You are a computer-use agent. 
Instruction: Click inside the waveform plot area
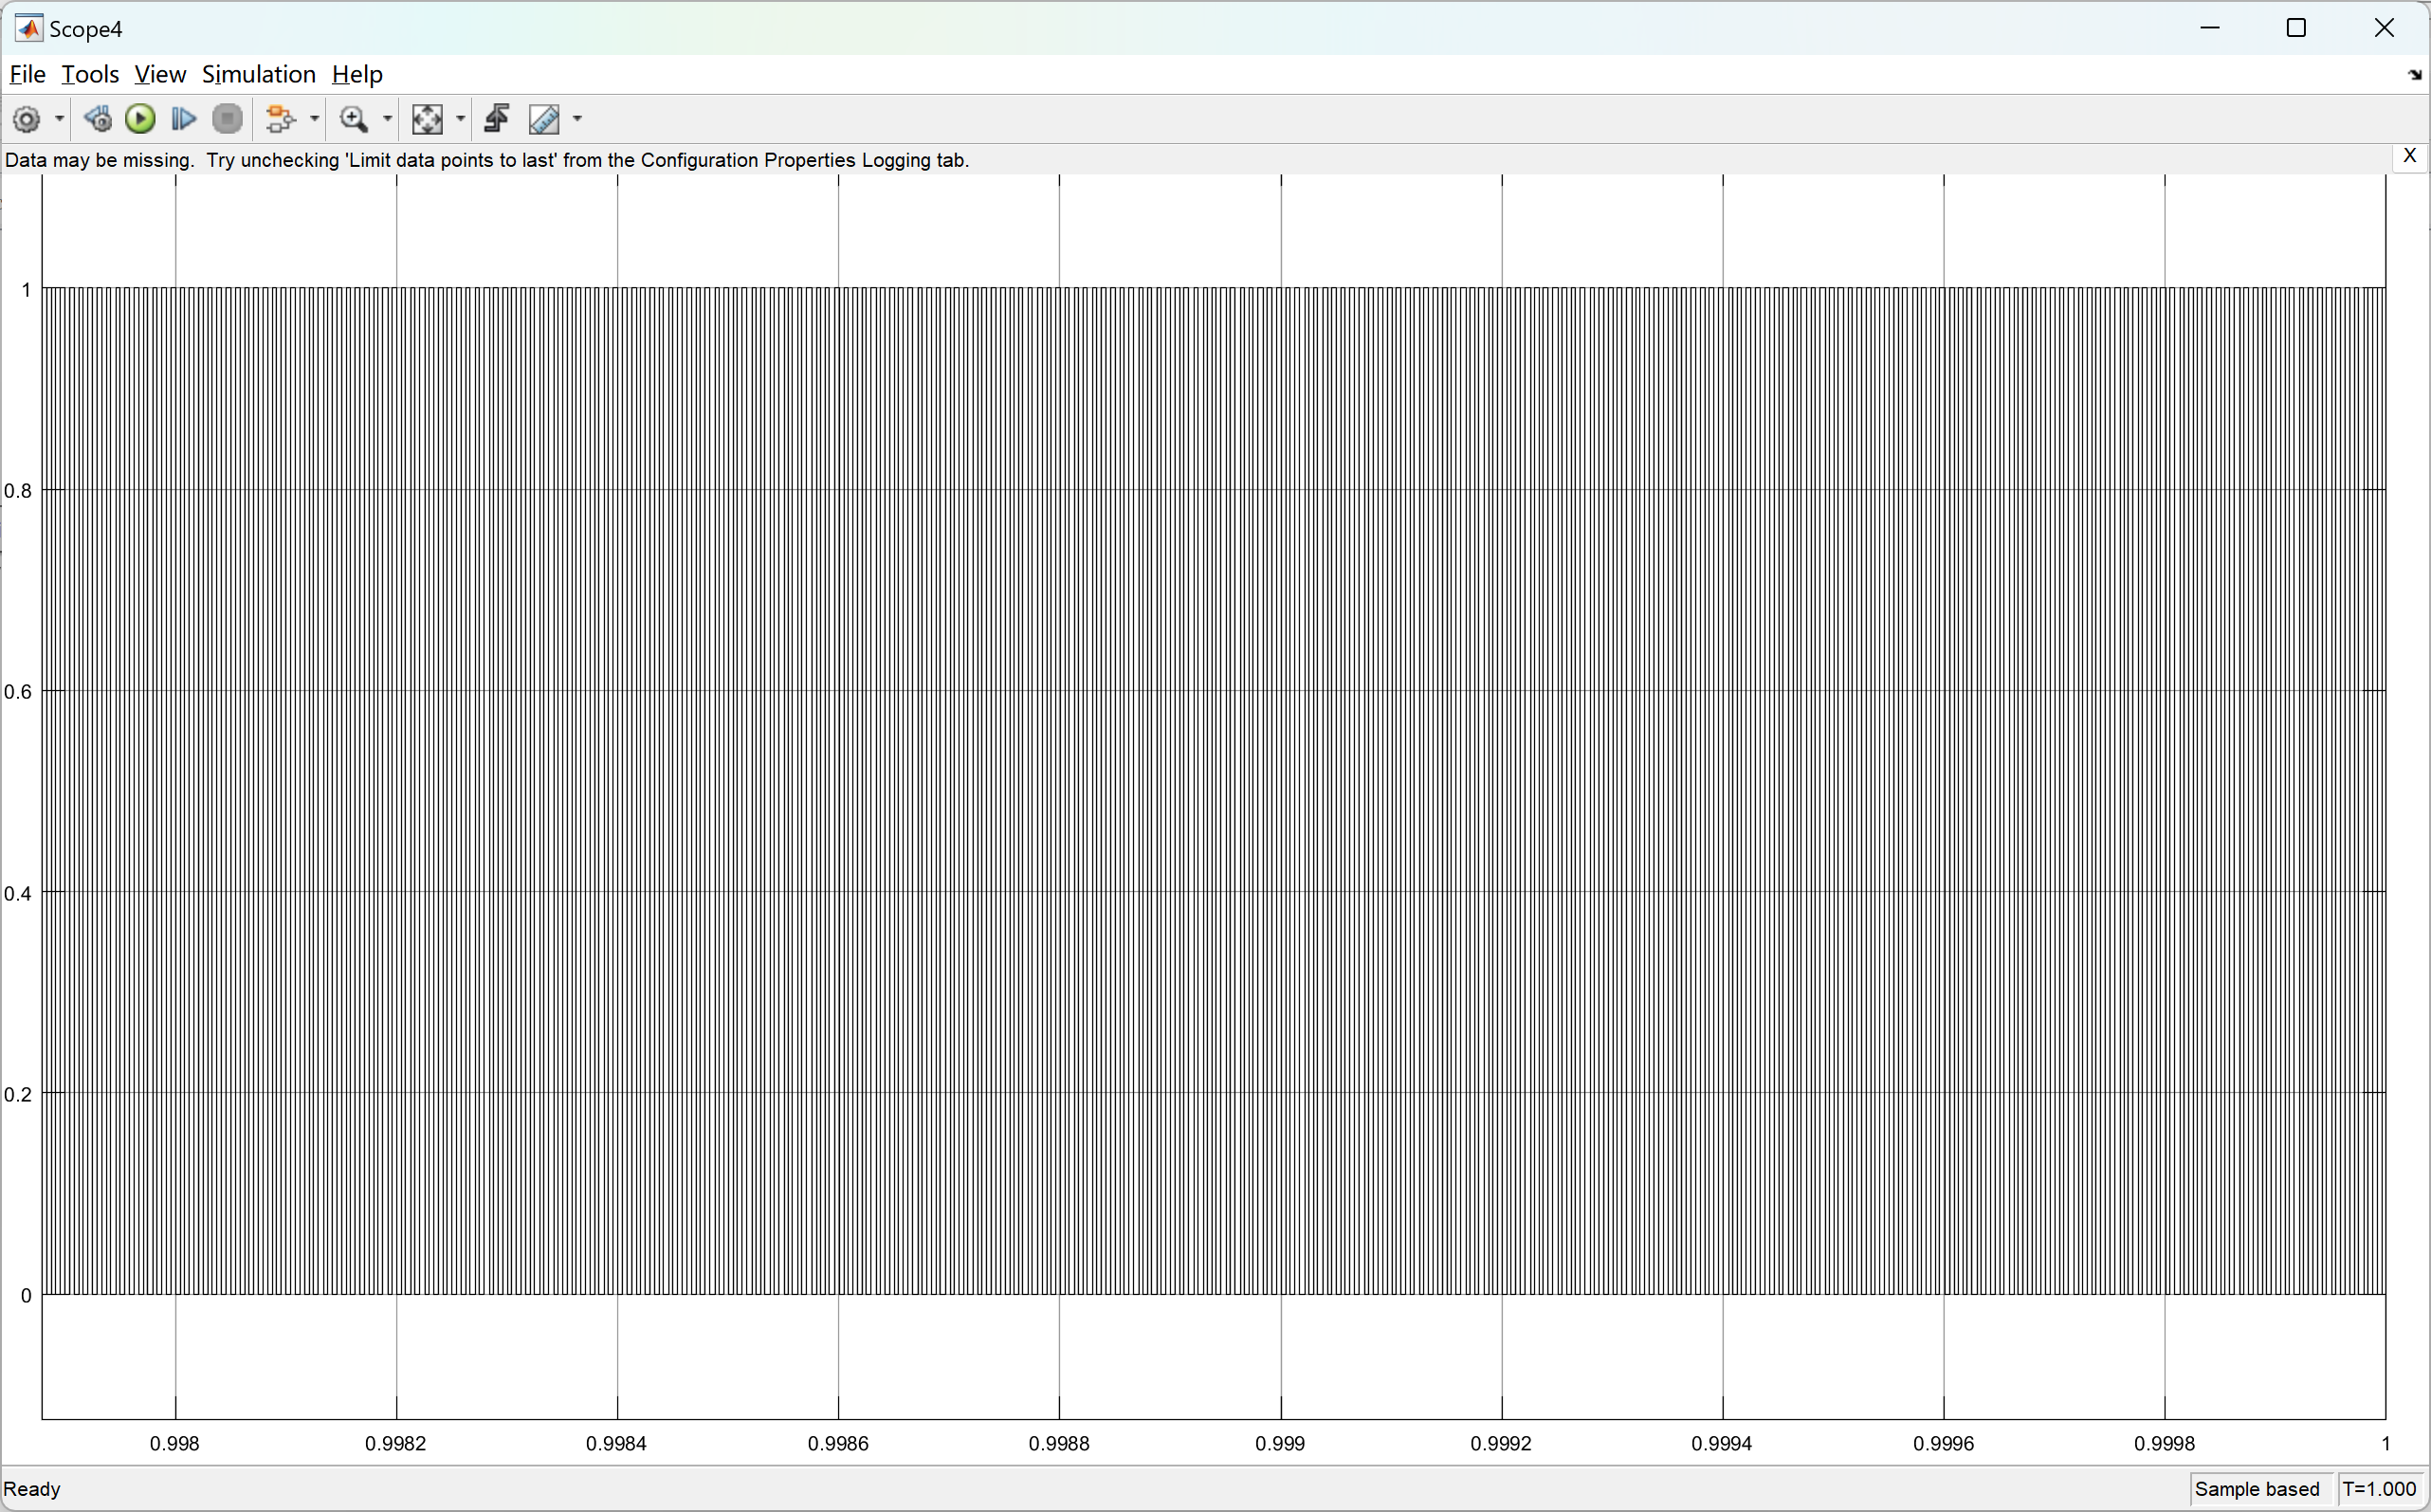pyautogui.click(x=1212, y=790)
